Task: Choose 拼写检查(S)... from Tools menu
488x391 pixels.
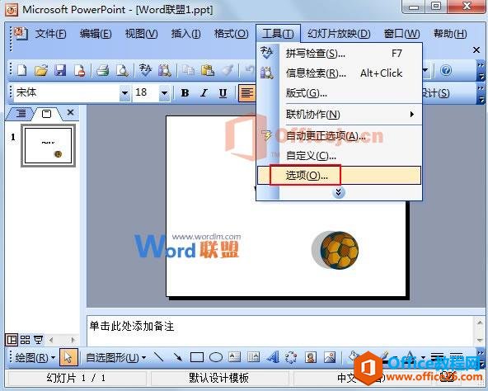Action: [x=339, y=54]
